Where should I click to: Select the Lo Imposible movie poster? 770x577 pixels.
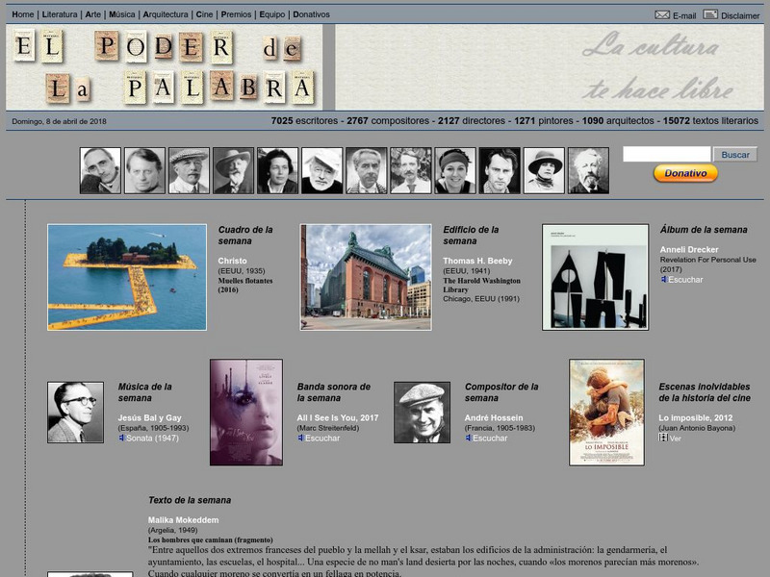click(x=606, y=413)
